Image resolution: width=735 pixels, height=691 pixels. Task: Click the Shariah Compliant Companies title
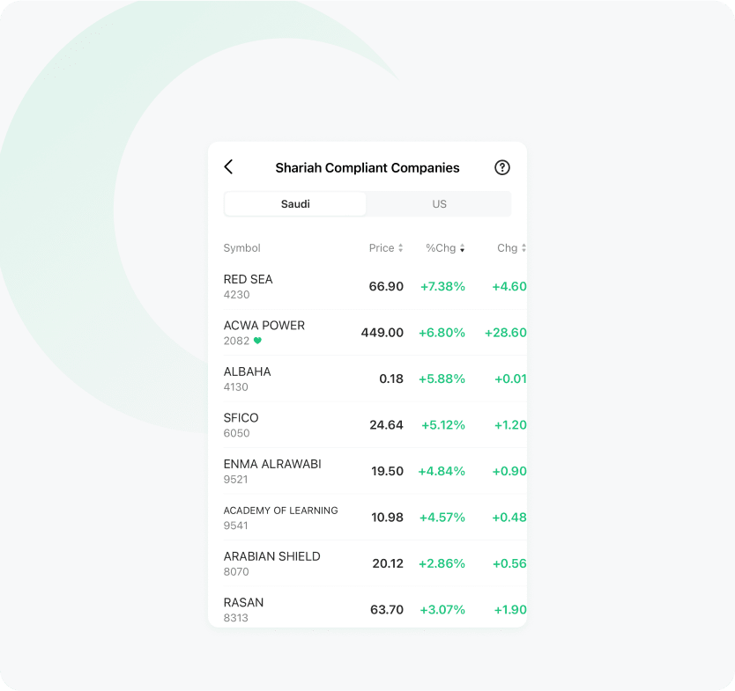tap(367, 167)
